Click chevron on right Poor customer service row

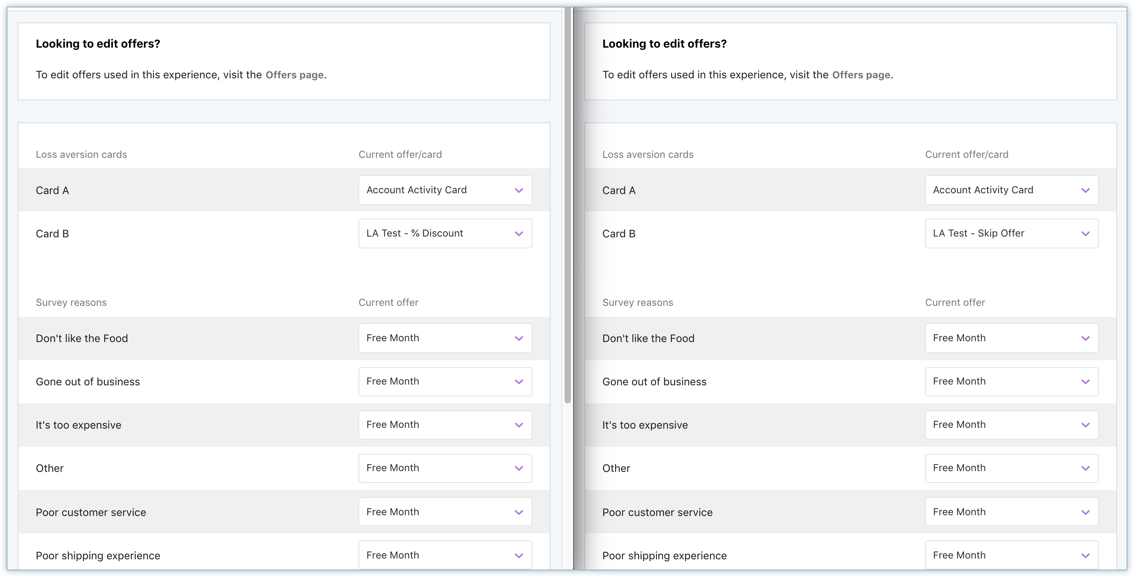[x=1085, y=512]
